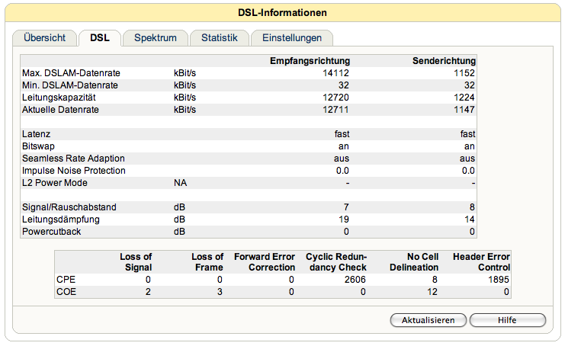
Task: Click the CPE No Cell Delineation value 8
Action: (435, 280)
